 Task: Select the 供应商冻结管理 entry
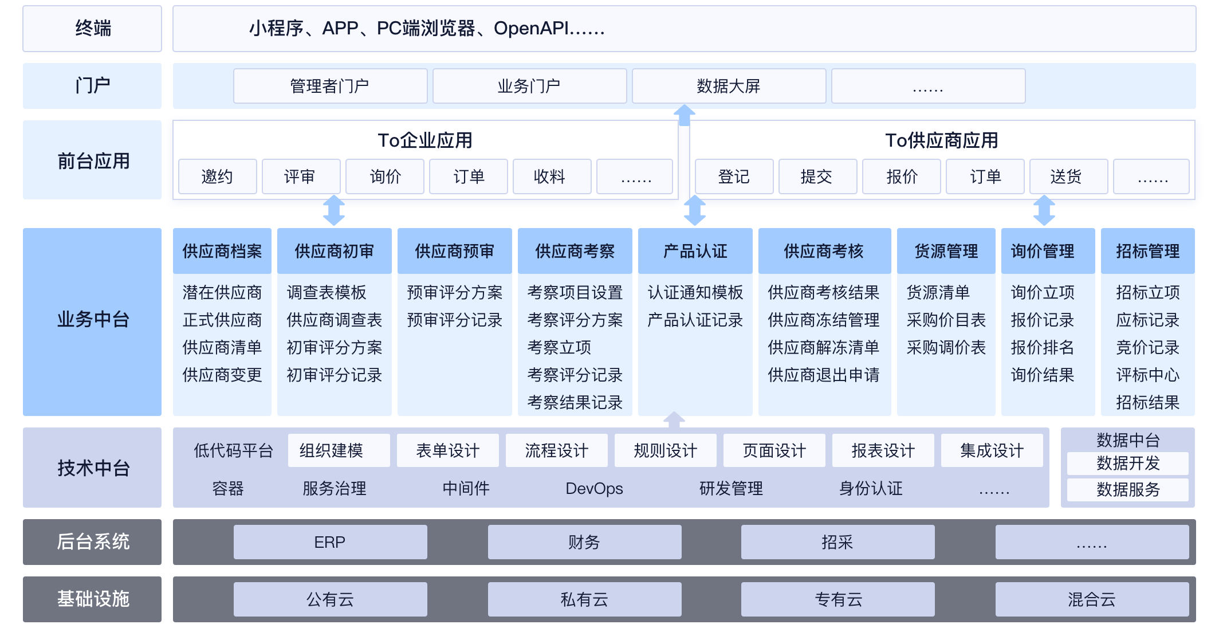coord(824,320)
